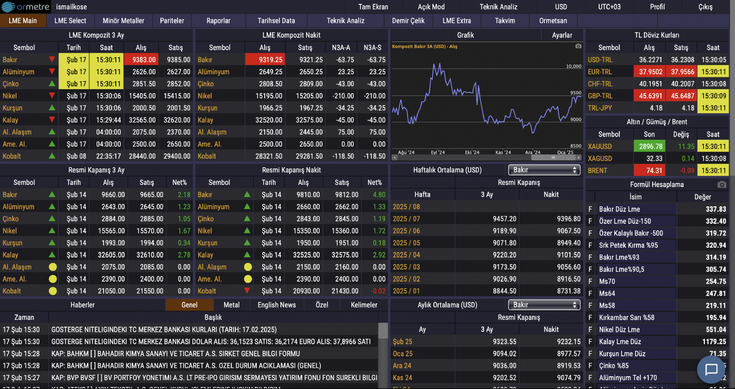Click the Haberler news list scrollbar
735x389 pixels.
(x=382, y=331)
